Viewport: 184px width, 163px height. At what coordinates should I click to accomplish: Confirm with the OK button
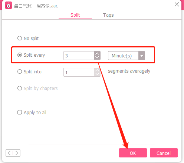click(x=133, y=153)
